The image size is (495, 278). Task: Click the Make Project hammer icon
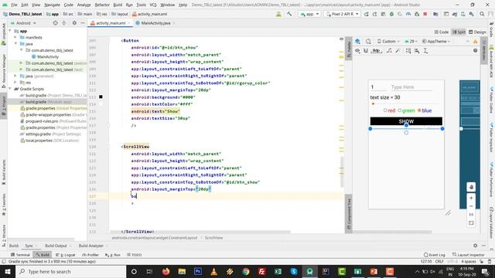tap(289, 14)
